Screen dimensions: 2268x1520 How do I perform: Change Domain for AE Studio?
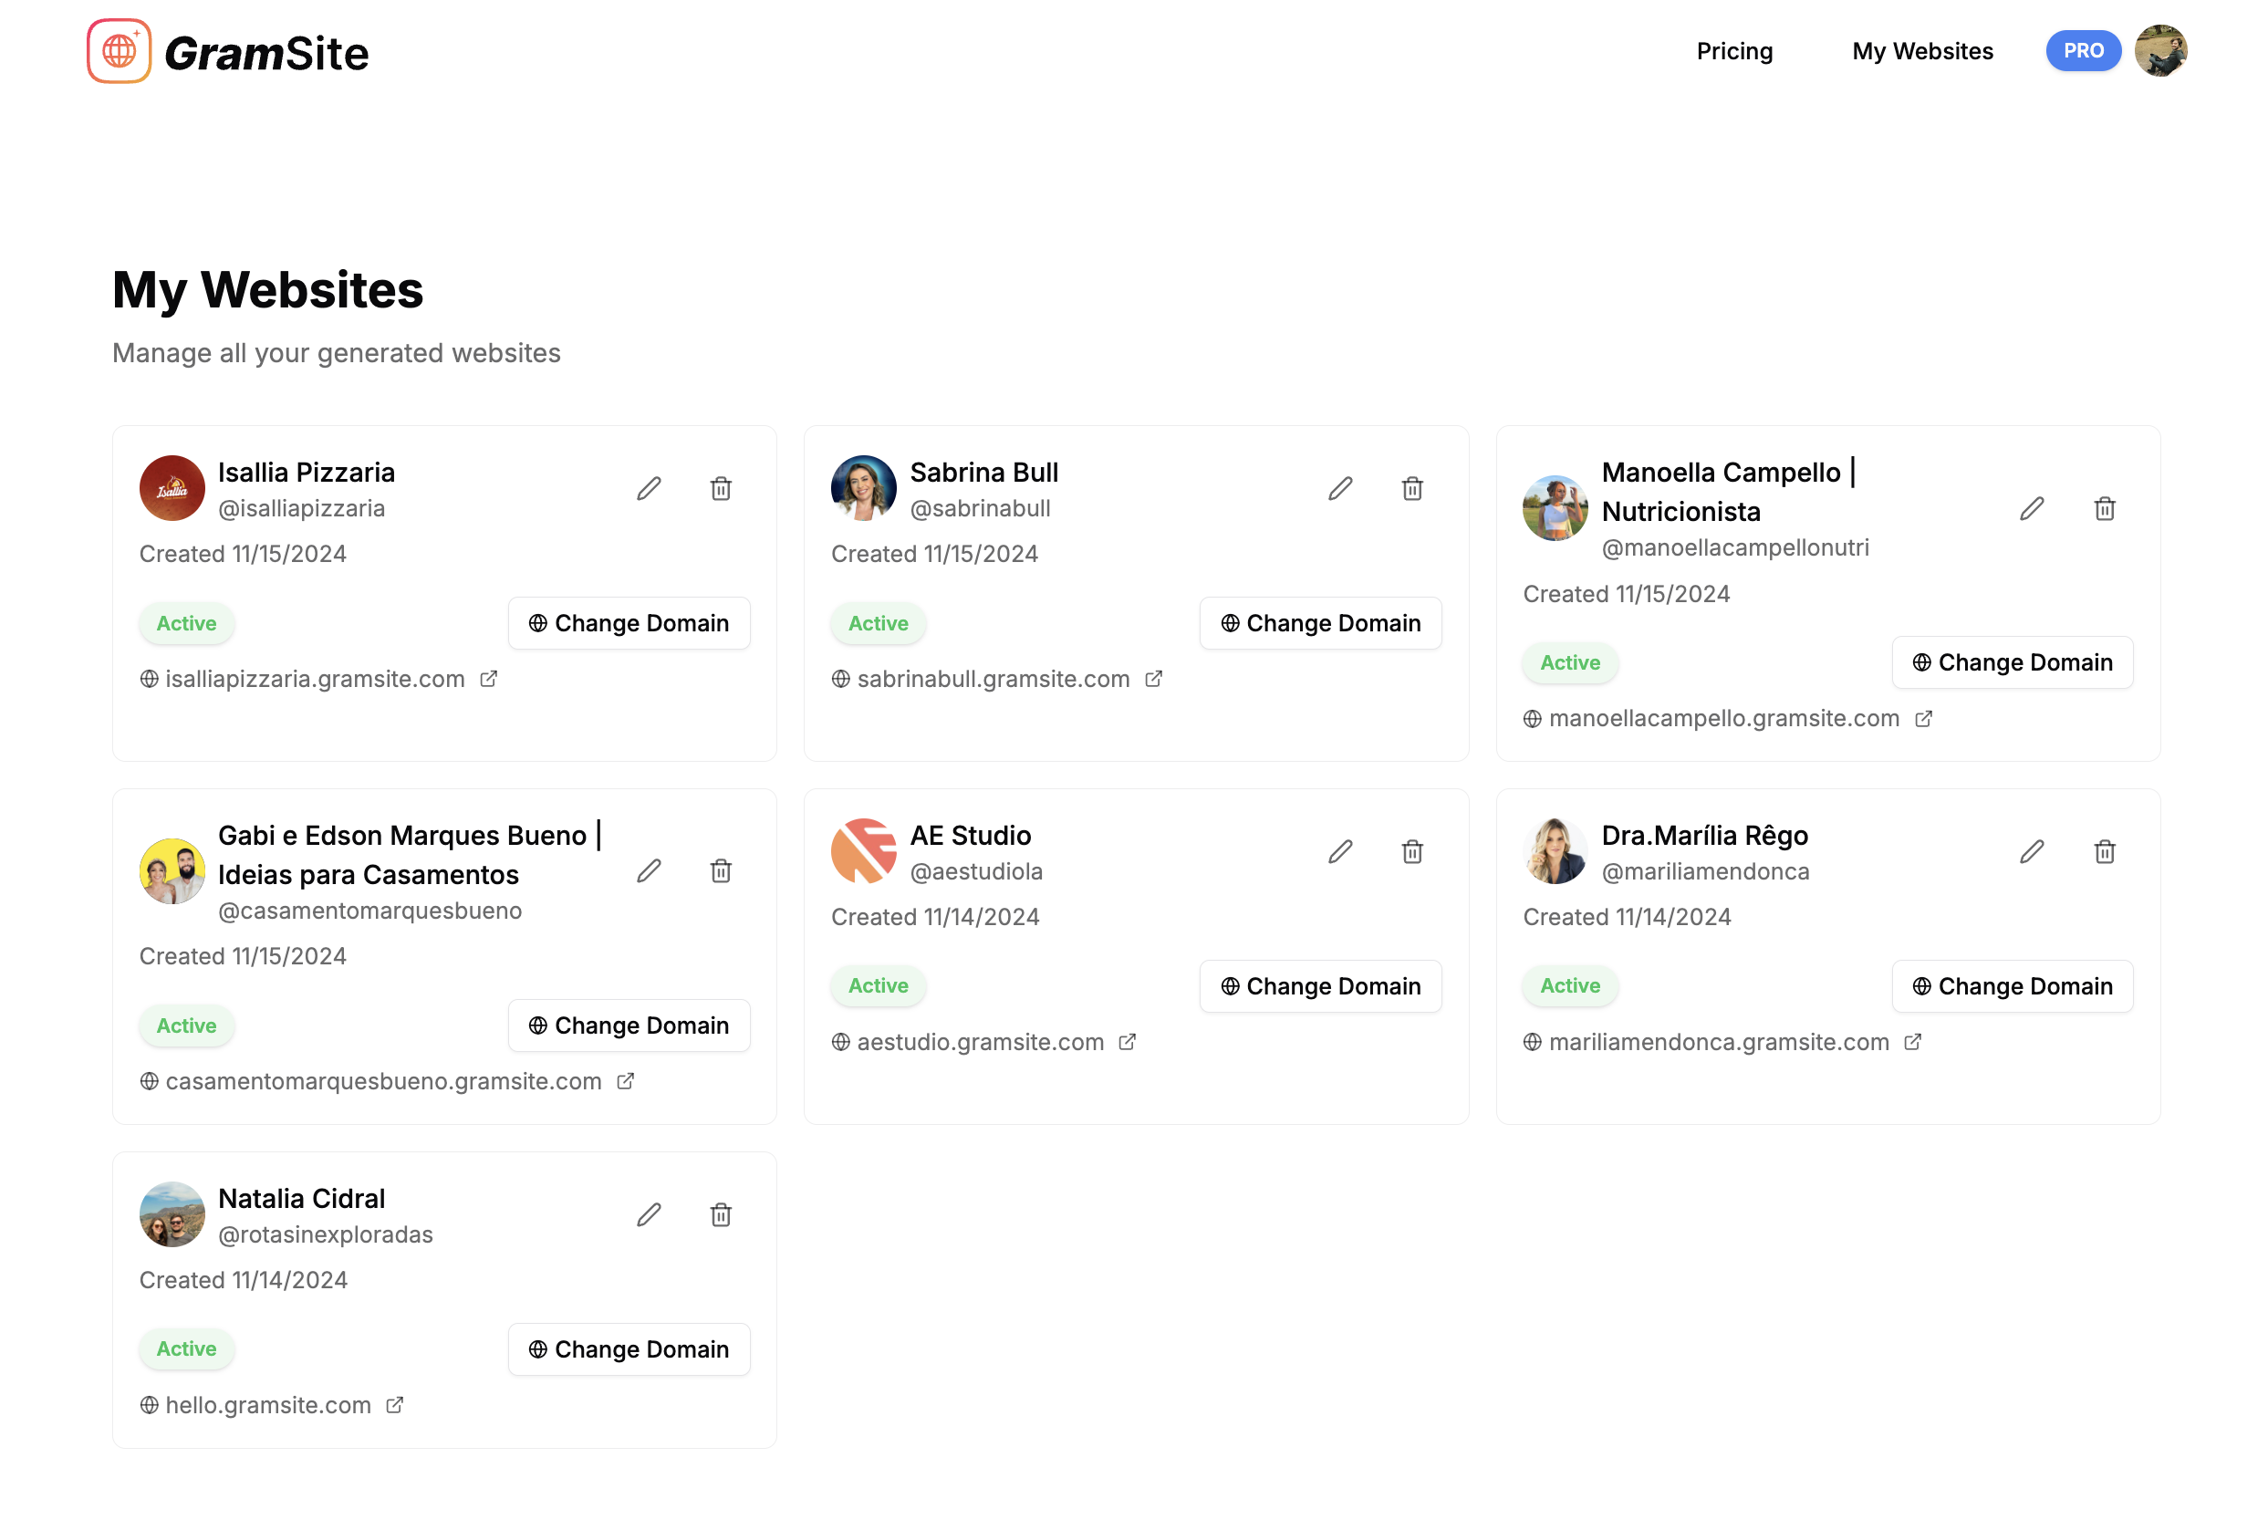(x=1320, y=986)
